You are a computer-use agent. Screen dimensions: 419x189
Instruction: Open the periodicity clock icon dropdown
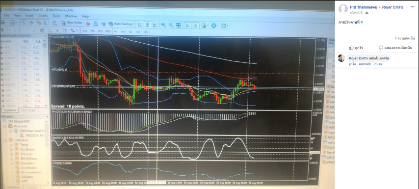pos(214,26)
